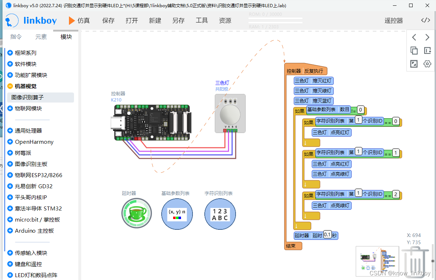Click the trash can delete icon
This screenshot has height=280, width=436.
[416, 262]
